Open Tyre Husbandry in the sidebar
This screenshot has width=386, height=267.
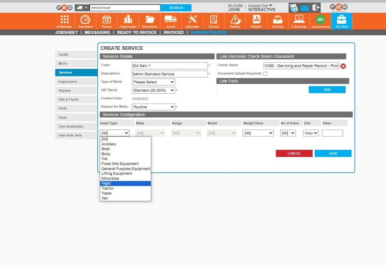[x=76, y=127]
